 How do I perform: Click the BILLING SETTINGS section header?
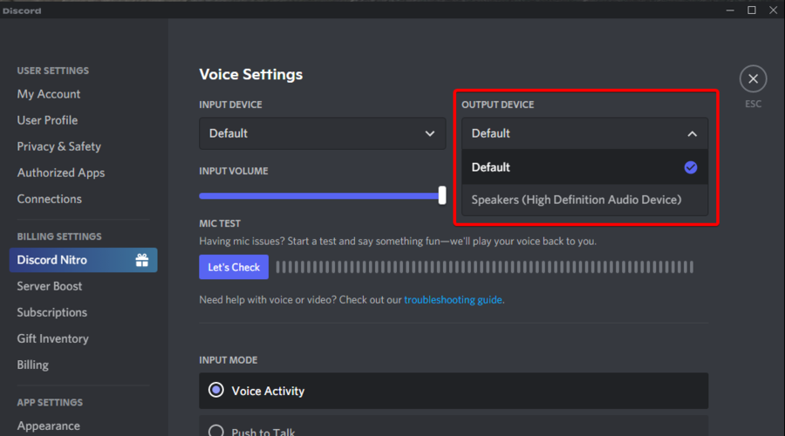click(59, 236)
